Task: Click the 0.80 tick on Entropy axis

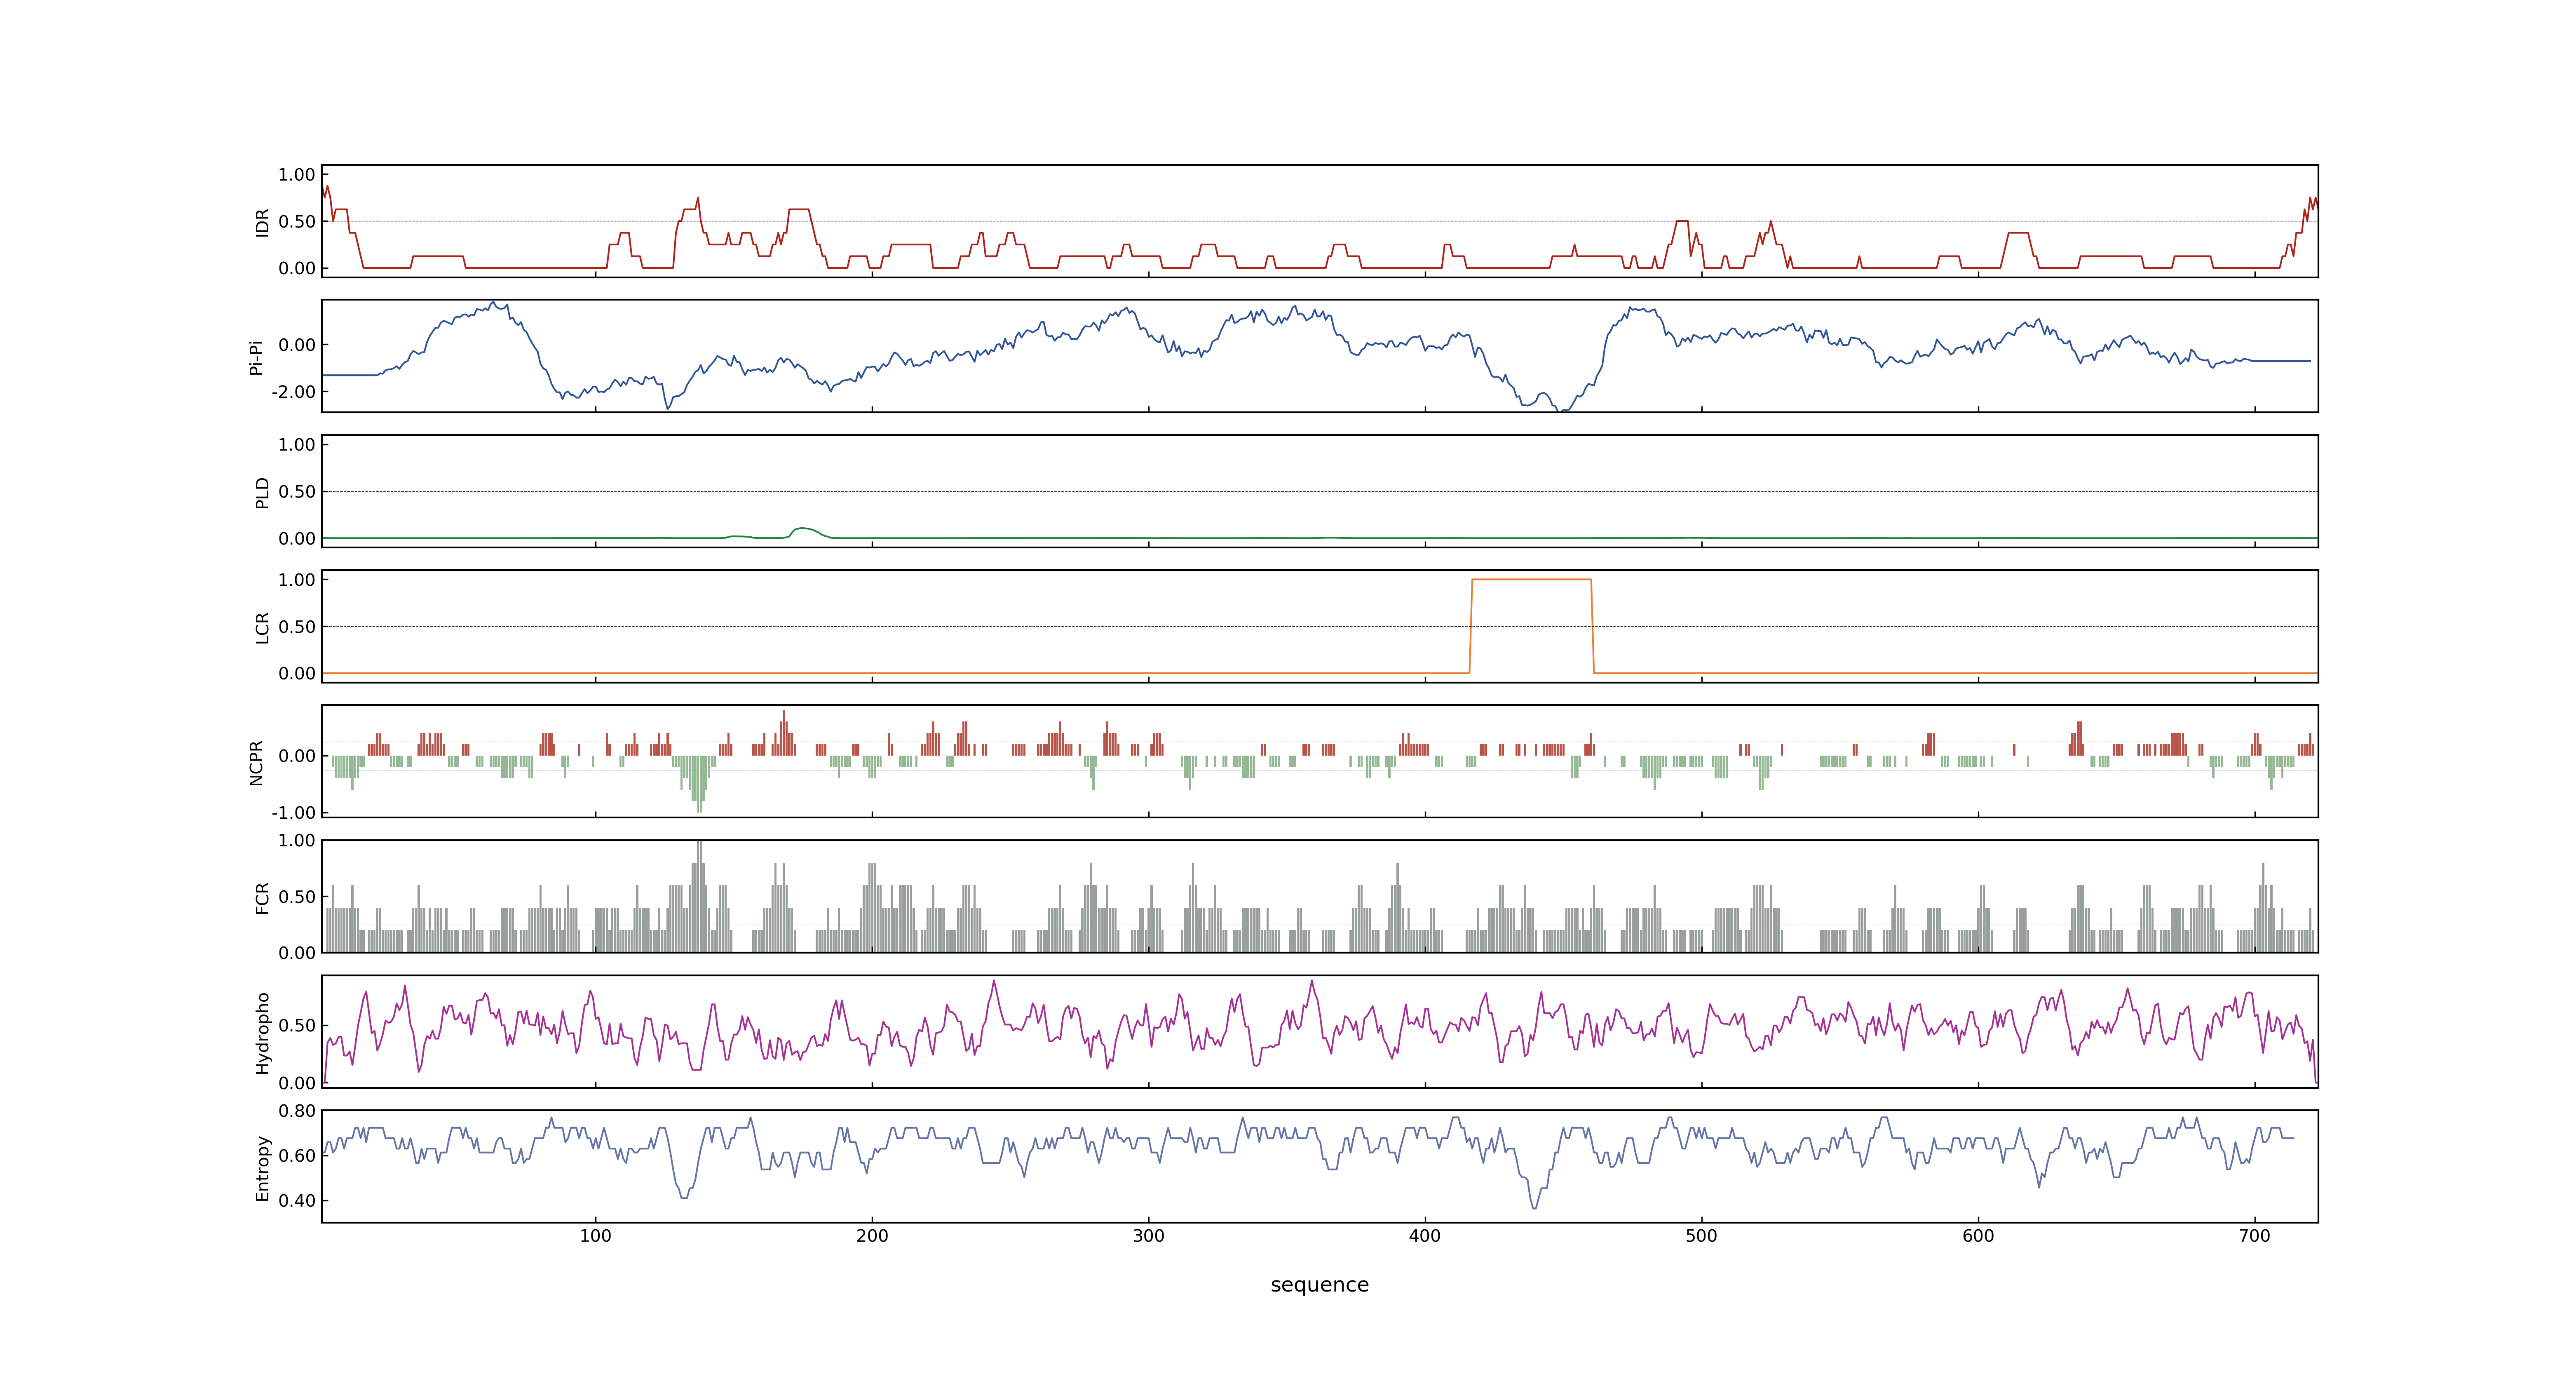Action: click(297, 1111)
